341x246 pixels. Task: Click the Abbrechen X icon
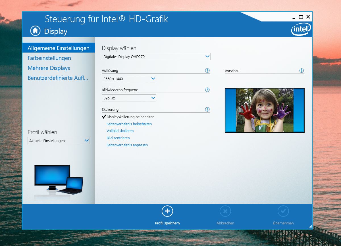[x=225, y=211]
